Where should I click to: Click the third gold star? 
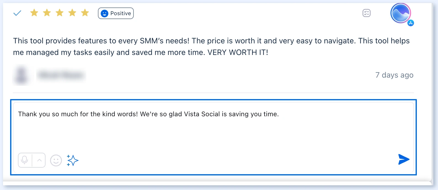coord(60,13)
